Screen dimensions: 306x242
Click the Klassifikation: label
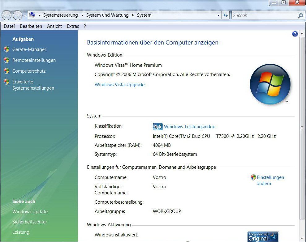click(x=109, y=126)
